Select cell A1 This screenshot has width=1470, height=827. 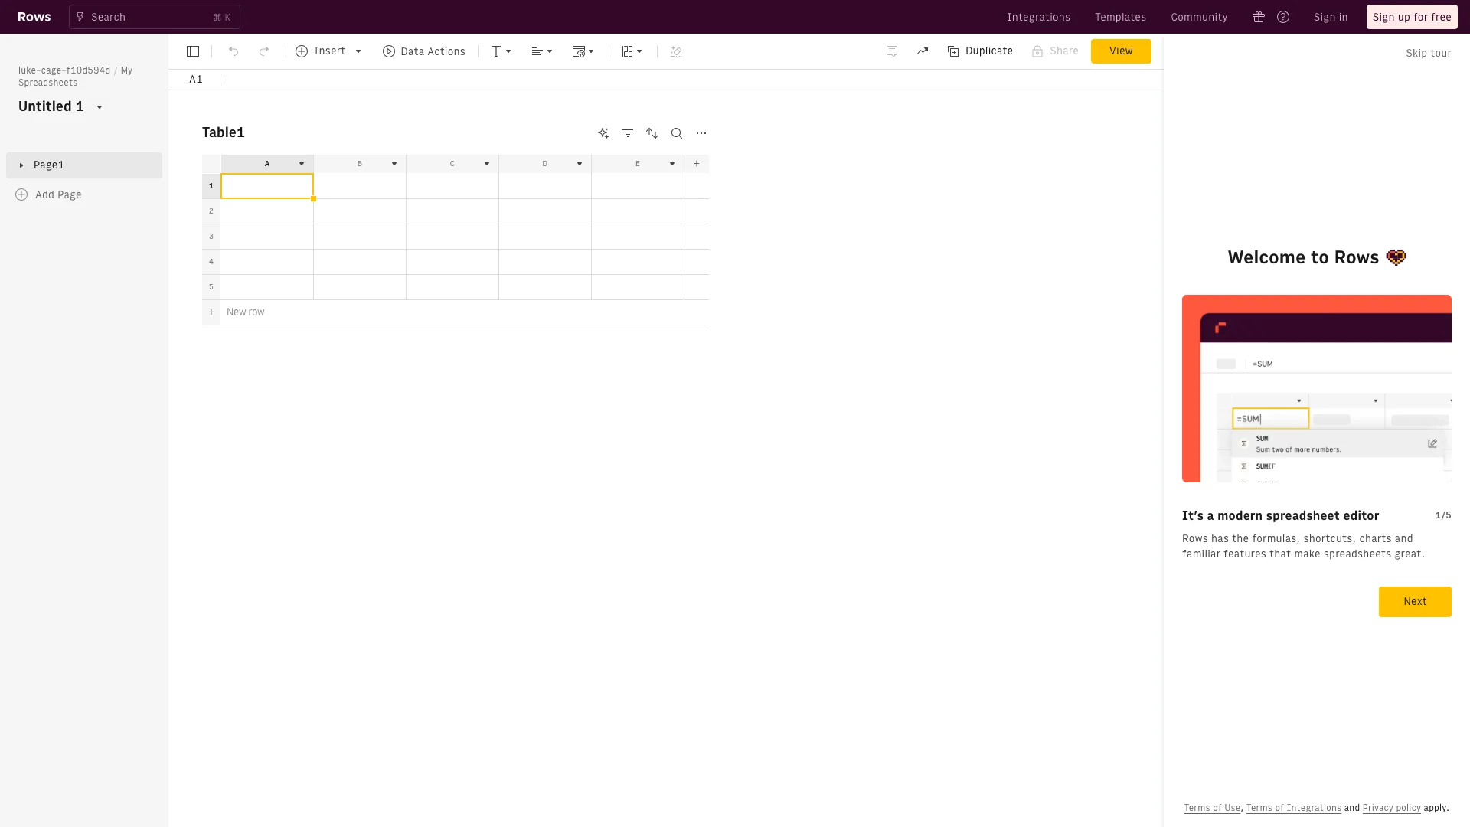coord(267,186)
